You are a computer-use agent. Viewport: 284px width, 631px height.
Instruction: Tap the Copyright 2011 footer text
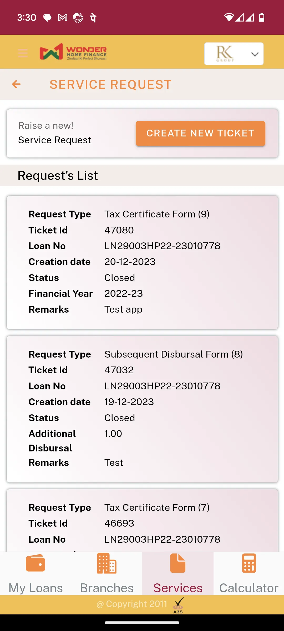coord(132,604)
